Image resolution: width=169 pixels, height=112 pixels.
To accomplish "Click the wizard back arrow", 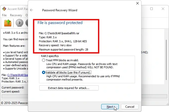I will (x=31, y=10).
